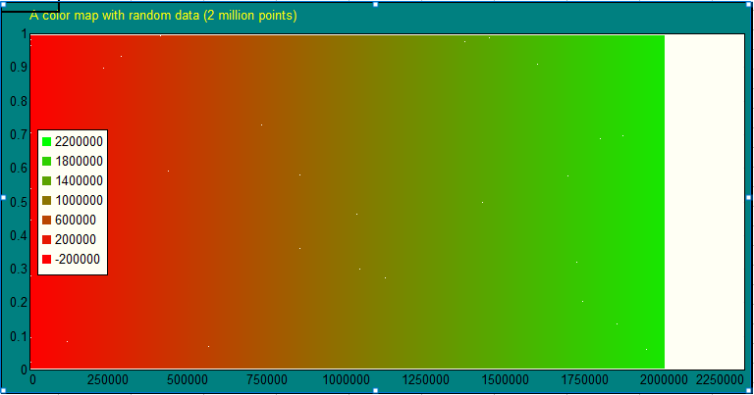The image size is (754, 395).
Task: Select the 600000 legend color swatch
Action: (x=46, y=221)
